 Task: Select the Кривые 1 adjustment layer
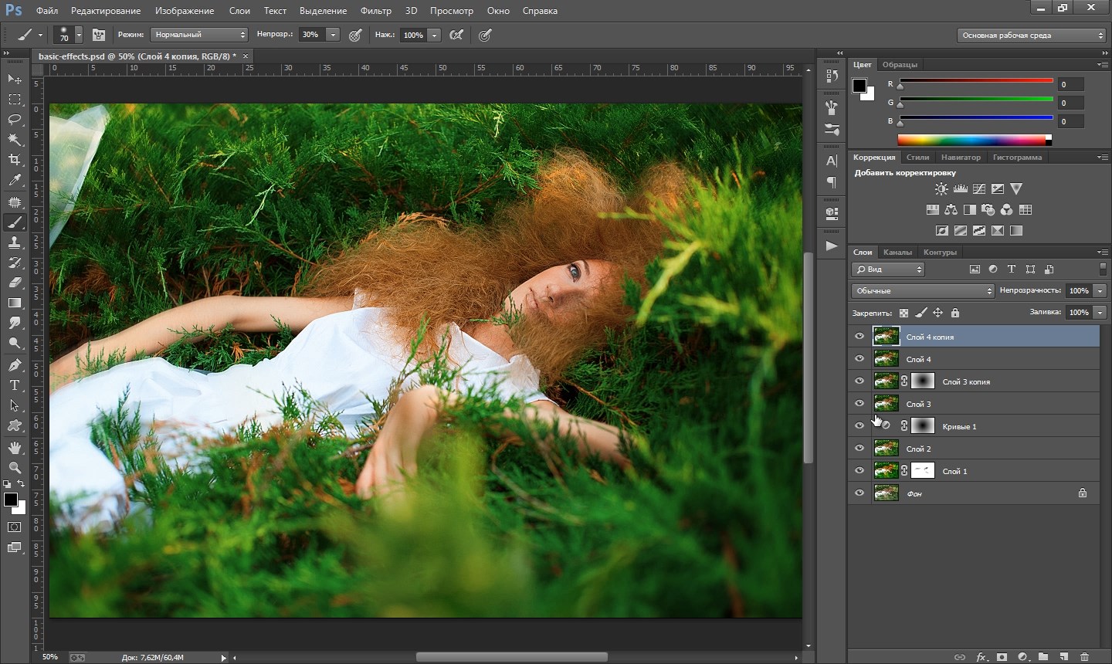pos(1004,426)
